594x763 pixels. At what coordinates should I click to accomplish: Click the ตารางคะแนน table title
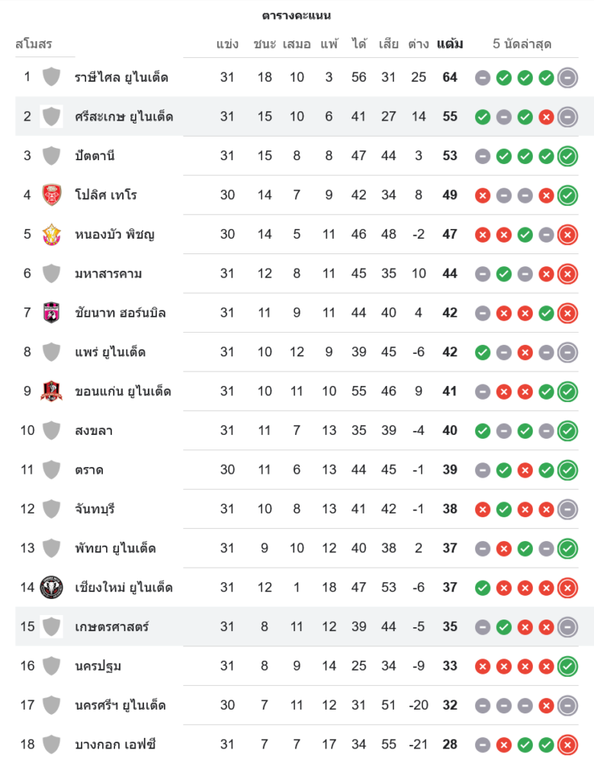297,15
